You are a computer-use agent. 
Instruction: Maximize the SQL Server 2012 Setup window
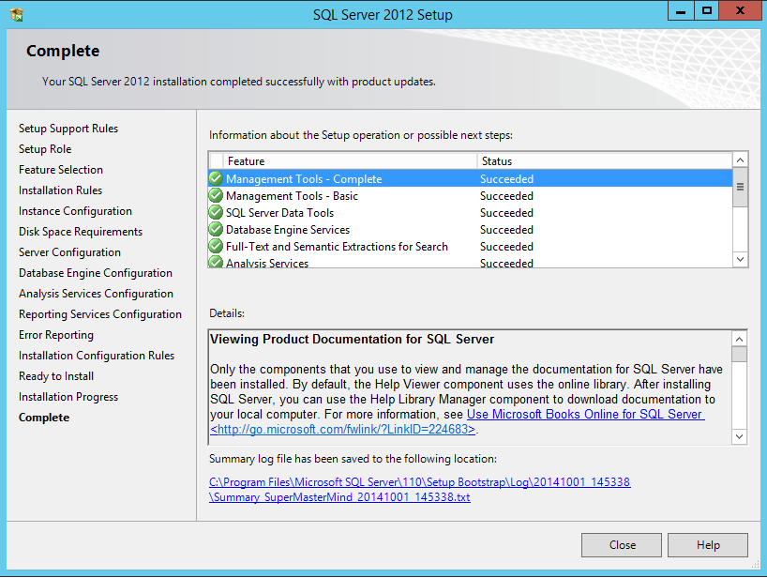point(708,10)
